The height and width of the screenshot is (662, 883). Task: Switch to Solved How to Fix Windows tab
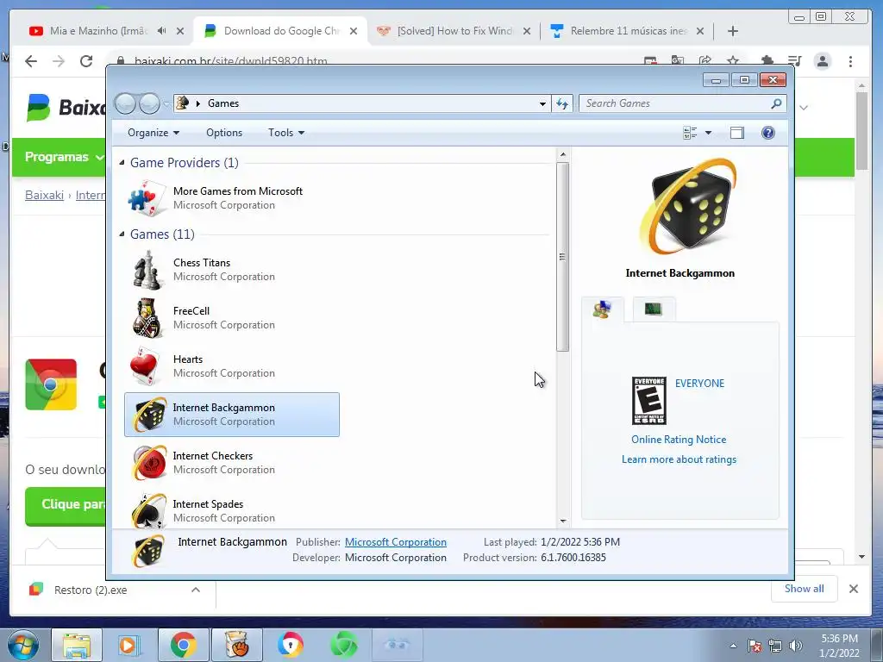click(454, 31)
